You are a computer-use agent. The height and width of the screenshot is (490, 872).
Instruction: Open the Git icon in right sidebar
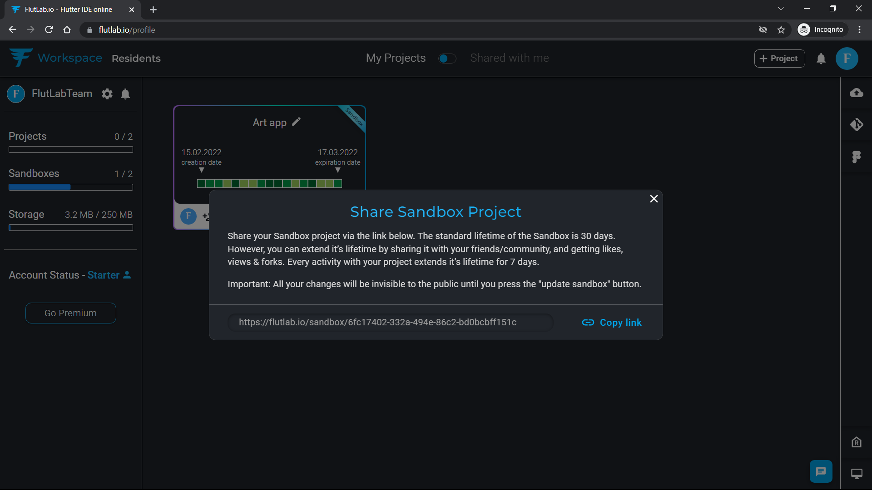pyautogui.click(x=857, y=124)
